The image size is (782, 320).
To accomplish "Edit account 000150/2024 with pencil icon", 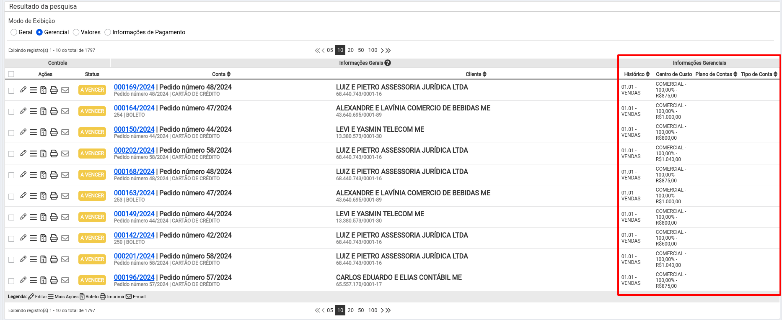I will (x=23, y=132).
